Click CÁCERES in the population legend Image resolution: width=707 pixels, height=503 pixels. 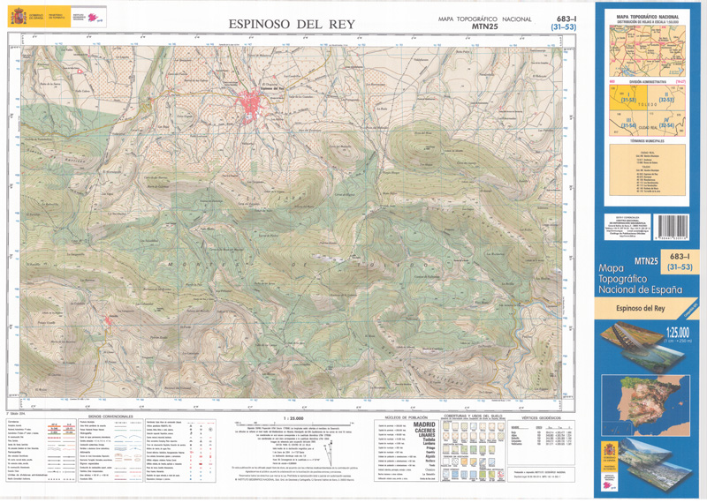tap(425, 431)
